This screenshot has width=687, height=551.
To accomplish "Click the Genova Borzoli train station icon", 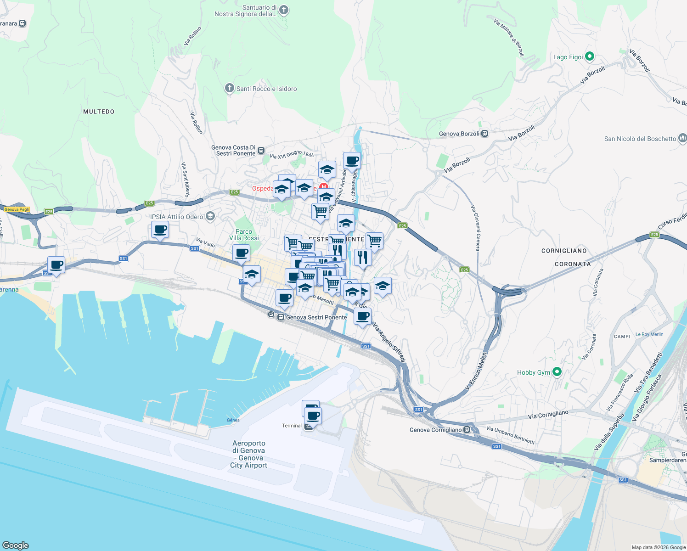I will pyautogui.click(x=484, y=134).
